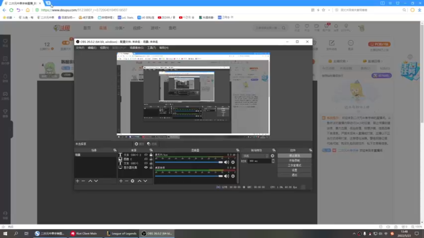
Task: Adjust first mixer track volume slider
Action: point(189,162)
